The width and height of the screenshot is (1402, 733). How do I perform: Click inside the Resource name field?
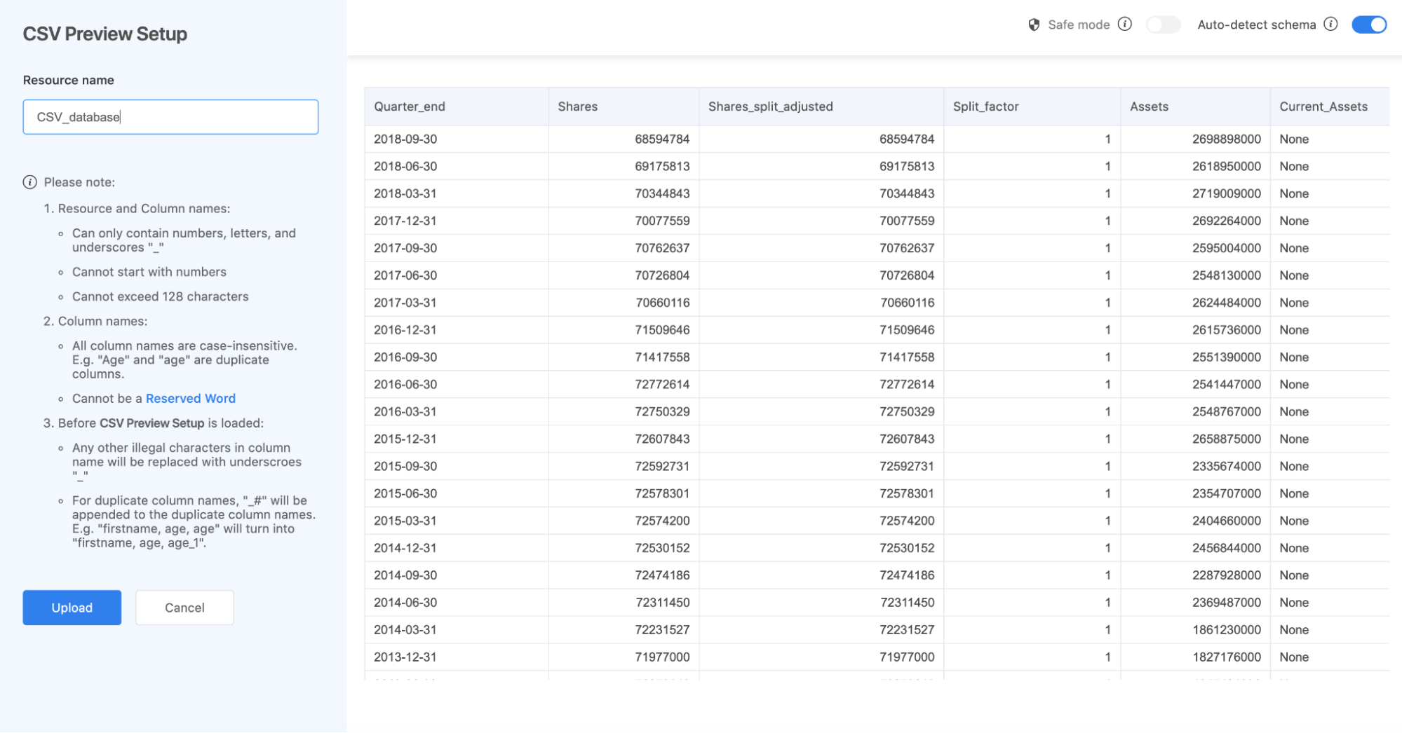pyautogui.click(x=170, y=116)
